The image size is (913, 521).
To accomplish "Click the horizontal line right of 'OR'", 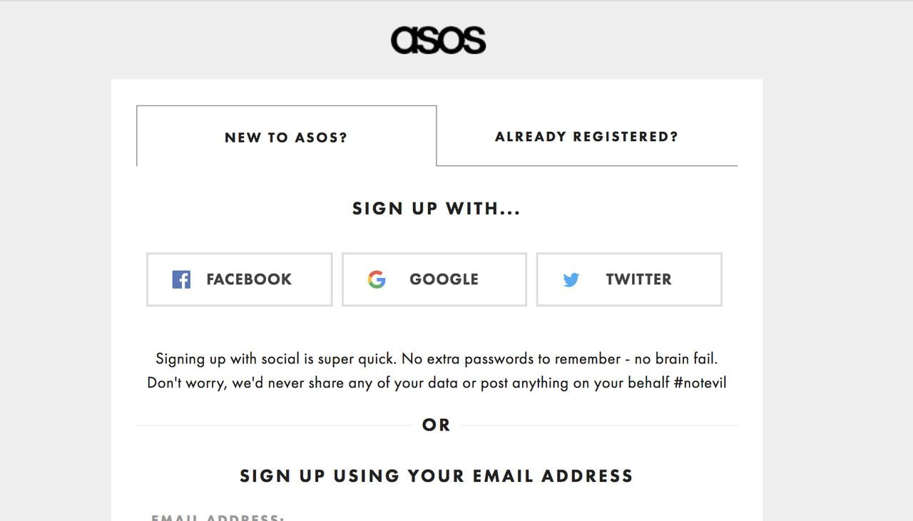I will coord(599,425).
